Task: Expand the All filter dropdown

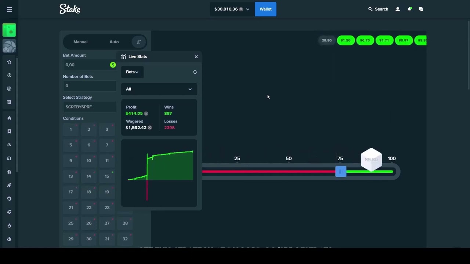Action: click(159, 89)
